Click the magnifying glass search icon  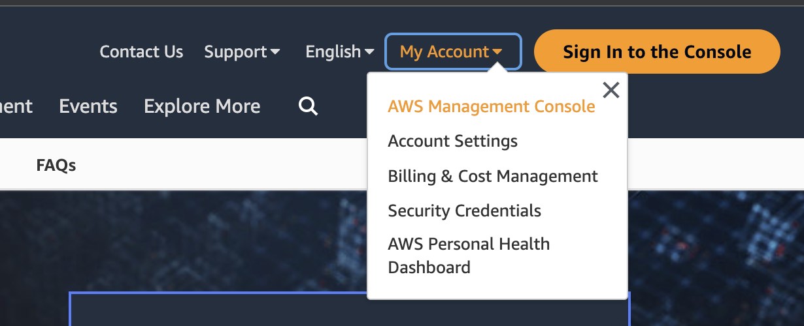pos(308,106)
